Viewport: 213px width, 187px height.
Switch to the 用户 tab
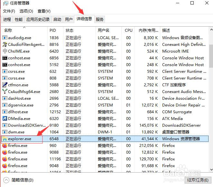point(69,19)
